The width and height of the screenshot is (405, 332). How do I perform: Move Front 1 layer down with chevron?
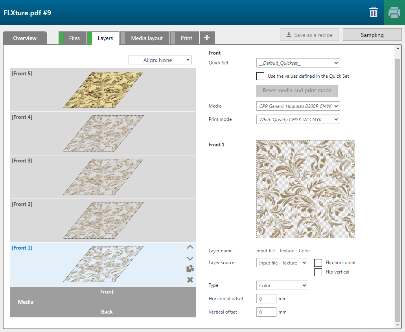[x=190, y=258]
